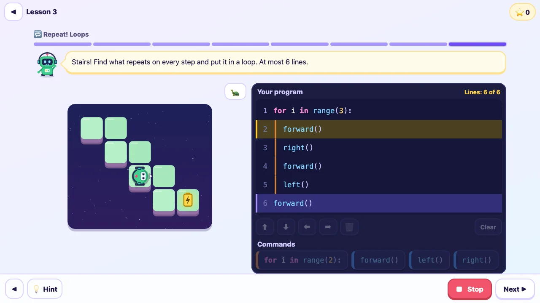The image size is (540, 303).
Task: Click the battery goal tile
Action: click(188, 201)
